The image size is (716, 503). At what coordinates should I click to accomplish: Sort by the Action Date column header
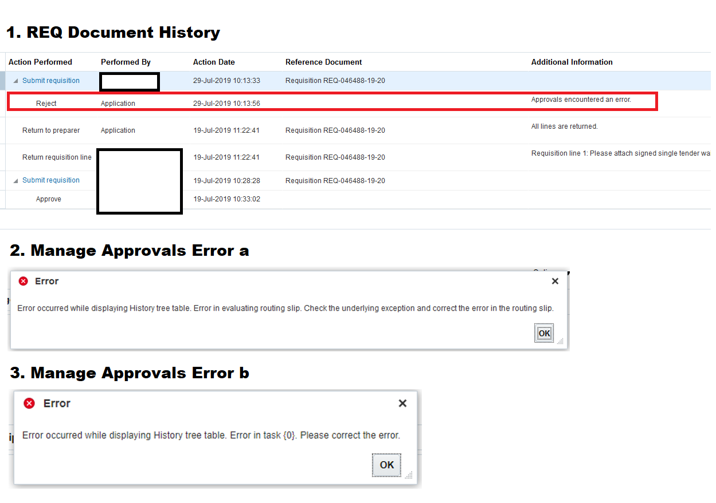213,62
